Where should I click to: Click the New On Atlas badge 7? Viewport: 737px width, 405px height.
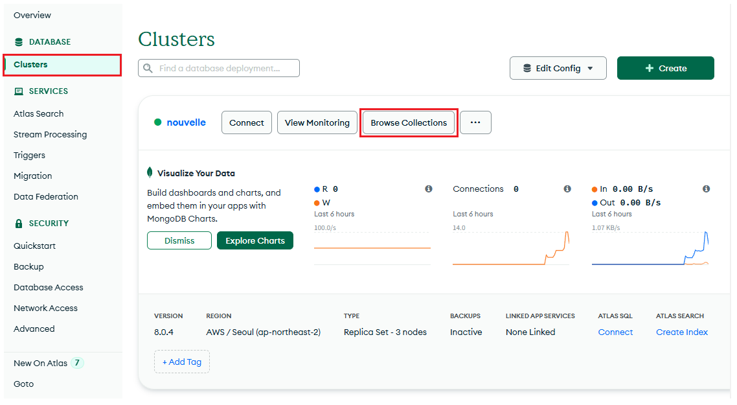tap(77, 363)
